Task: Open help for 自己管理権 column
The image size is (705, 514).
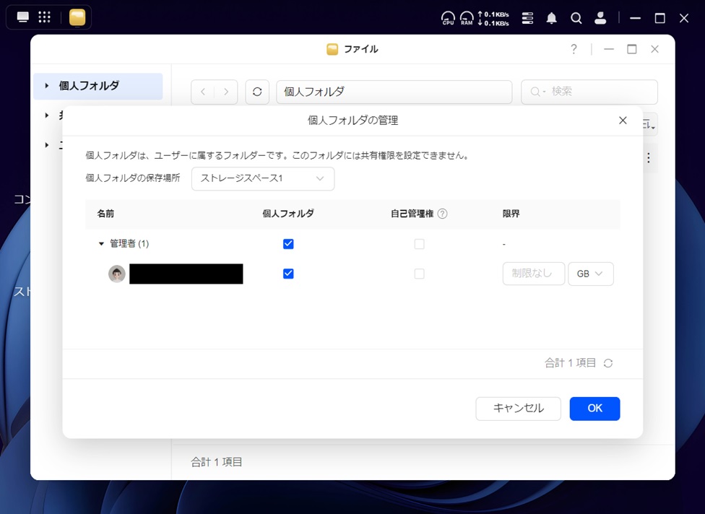Action: pyautogui.click(x=442, y=214)
